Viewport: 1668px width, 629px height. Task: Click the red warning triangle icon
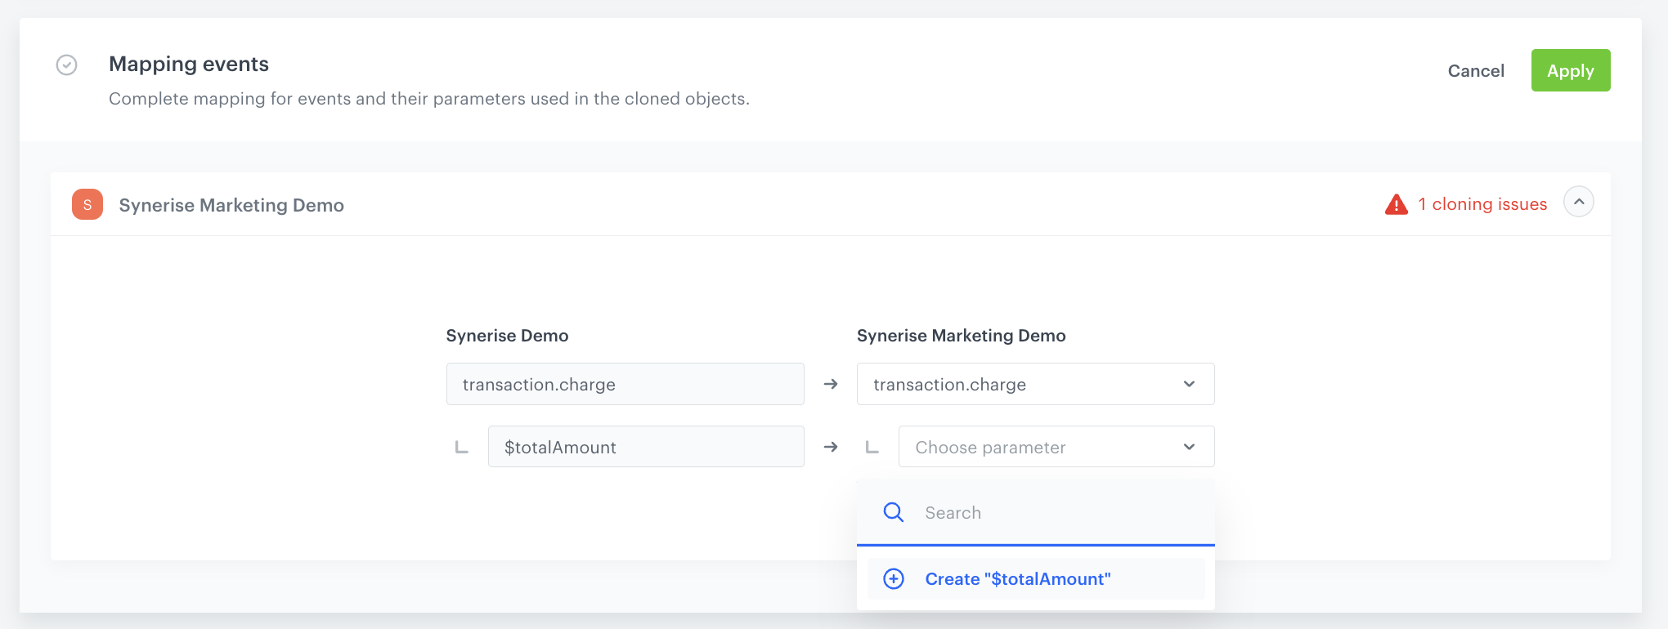(x=1396, y=204)
